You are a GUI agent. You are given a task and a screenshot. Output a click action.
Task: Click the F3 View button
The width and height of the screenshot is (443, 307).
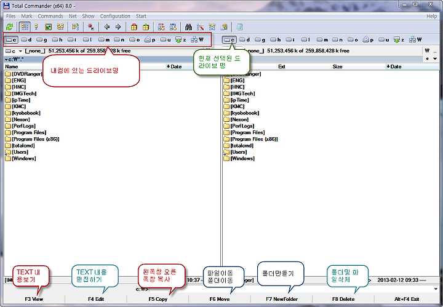[x=34, y=299]
